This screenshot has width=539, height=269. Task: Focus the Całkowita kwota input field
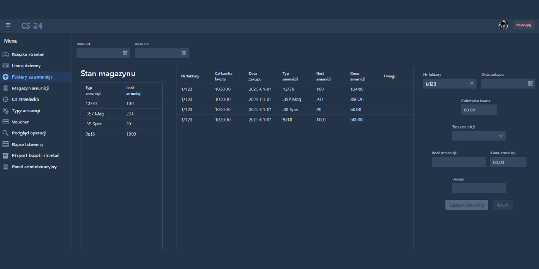tap(479, 110)
